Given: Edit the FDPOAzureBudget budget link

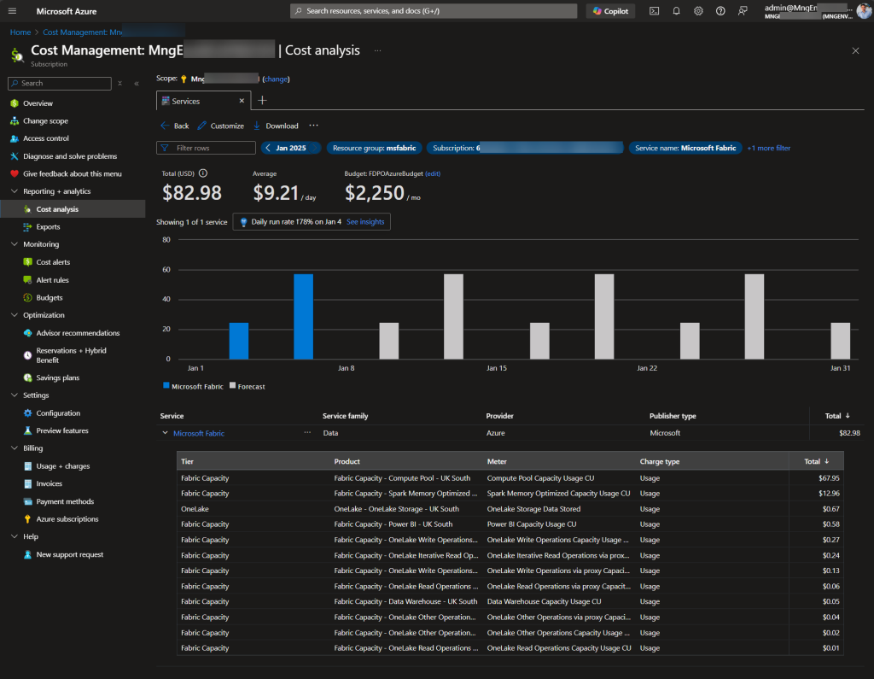Looking at the screenshot, I should pyautogui.click(x=433, y=173).
